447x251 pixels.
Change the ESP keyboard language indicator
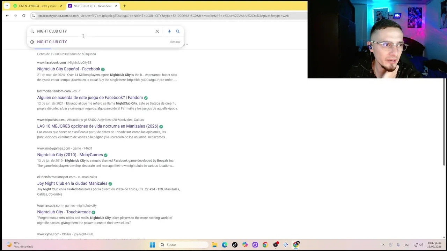pos(407,245)
